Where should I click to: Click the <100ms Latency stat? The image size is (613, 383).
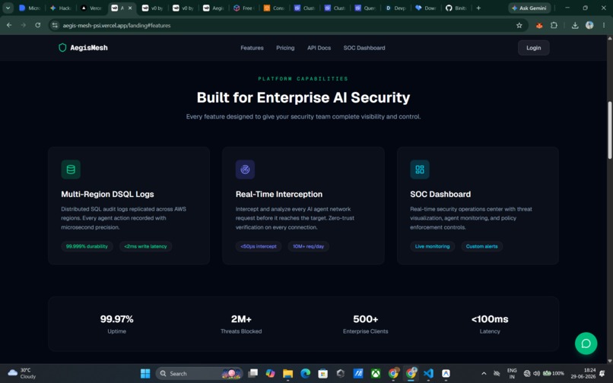pyautogui.click(x=490, y=324)
